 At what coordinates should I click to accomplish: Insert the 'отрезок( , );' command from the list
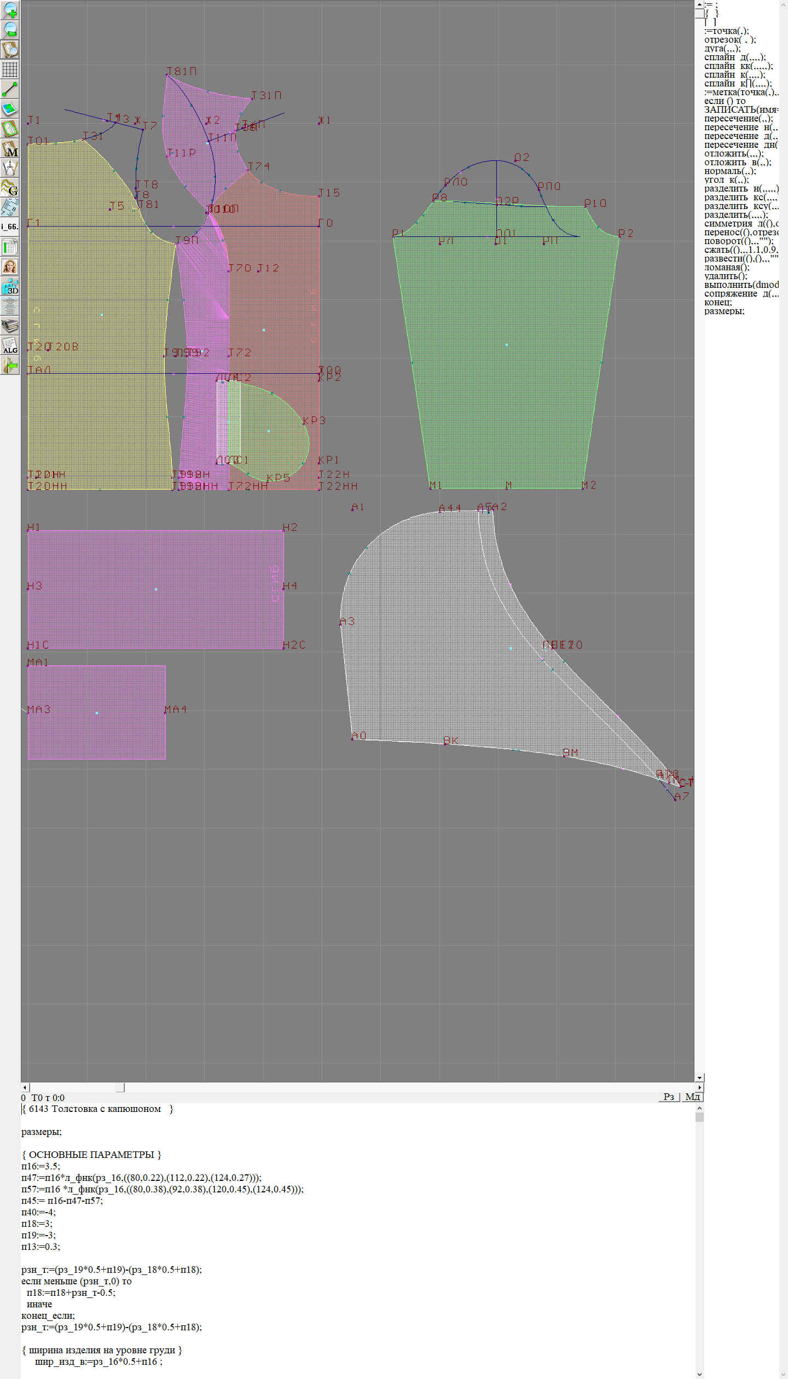(x=729, y=39)
